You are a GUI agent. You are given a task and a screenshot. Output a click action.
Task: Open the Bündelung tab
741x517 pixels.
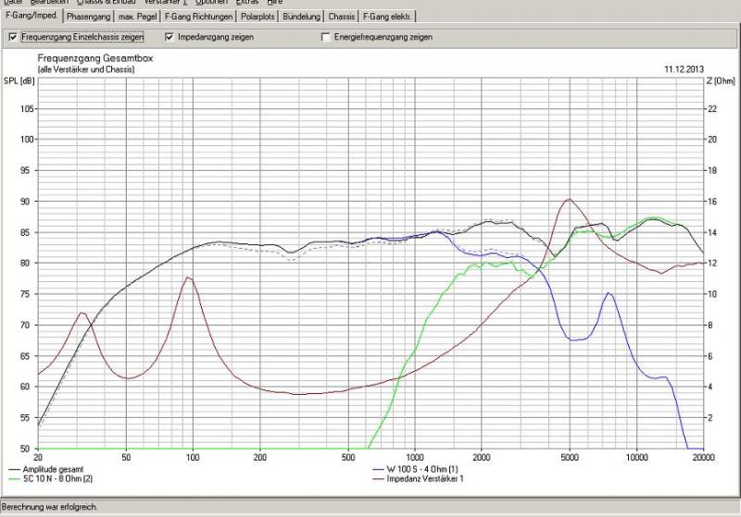click(x=304, y=17)
